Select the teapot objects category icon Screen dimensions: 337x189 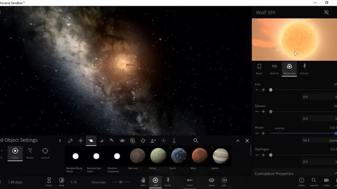coord(122,141)
